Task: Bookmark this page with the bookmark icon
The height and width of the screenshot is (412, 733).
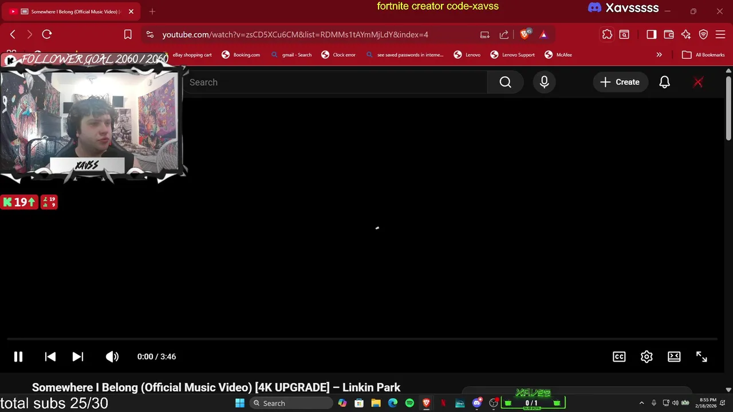Action: click(x=128, y=34)
